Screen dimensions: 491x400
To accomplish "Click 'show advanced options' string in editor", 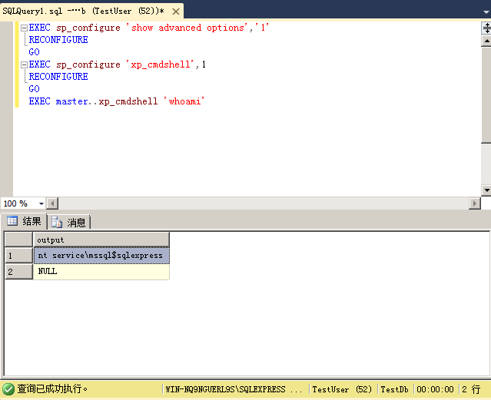I will pyautogui.click(x=187, y=28).
